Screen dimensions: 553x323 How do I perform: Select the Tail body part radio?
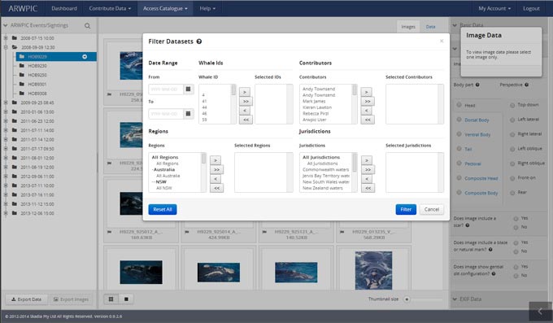(459, 149)
